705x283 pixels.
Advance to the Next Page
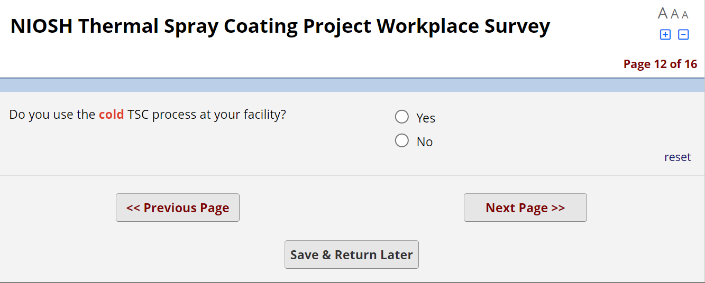pos(525,207)
